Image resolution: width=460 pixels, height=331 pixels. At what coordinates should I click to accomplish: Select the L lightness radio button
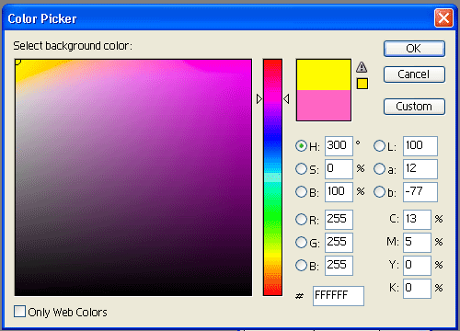point(379,146)
